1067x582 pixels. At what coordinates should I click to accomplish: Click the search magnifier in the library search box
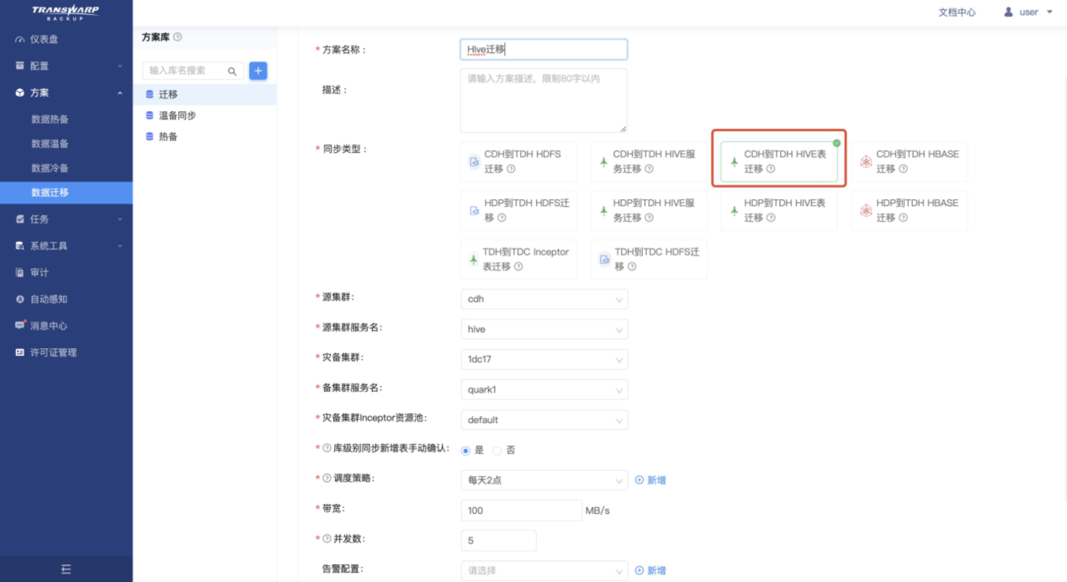pyautogui.click(x=232, y=71)
